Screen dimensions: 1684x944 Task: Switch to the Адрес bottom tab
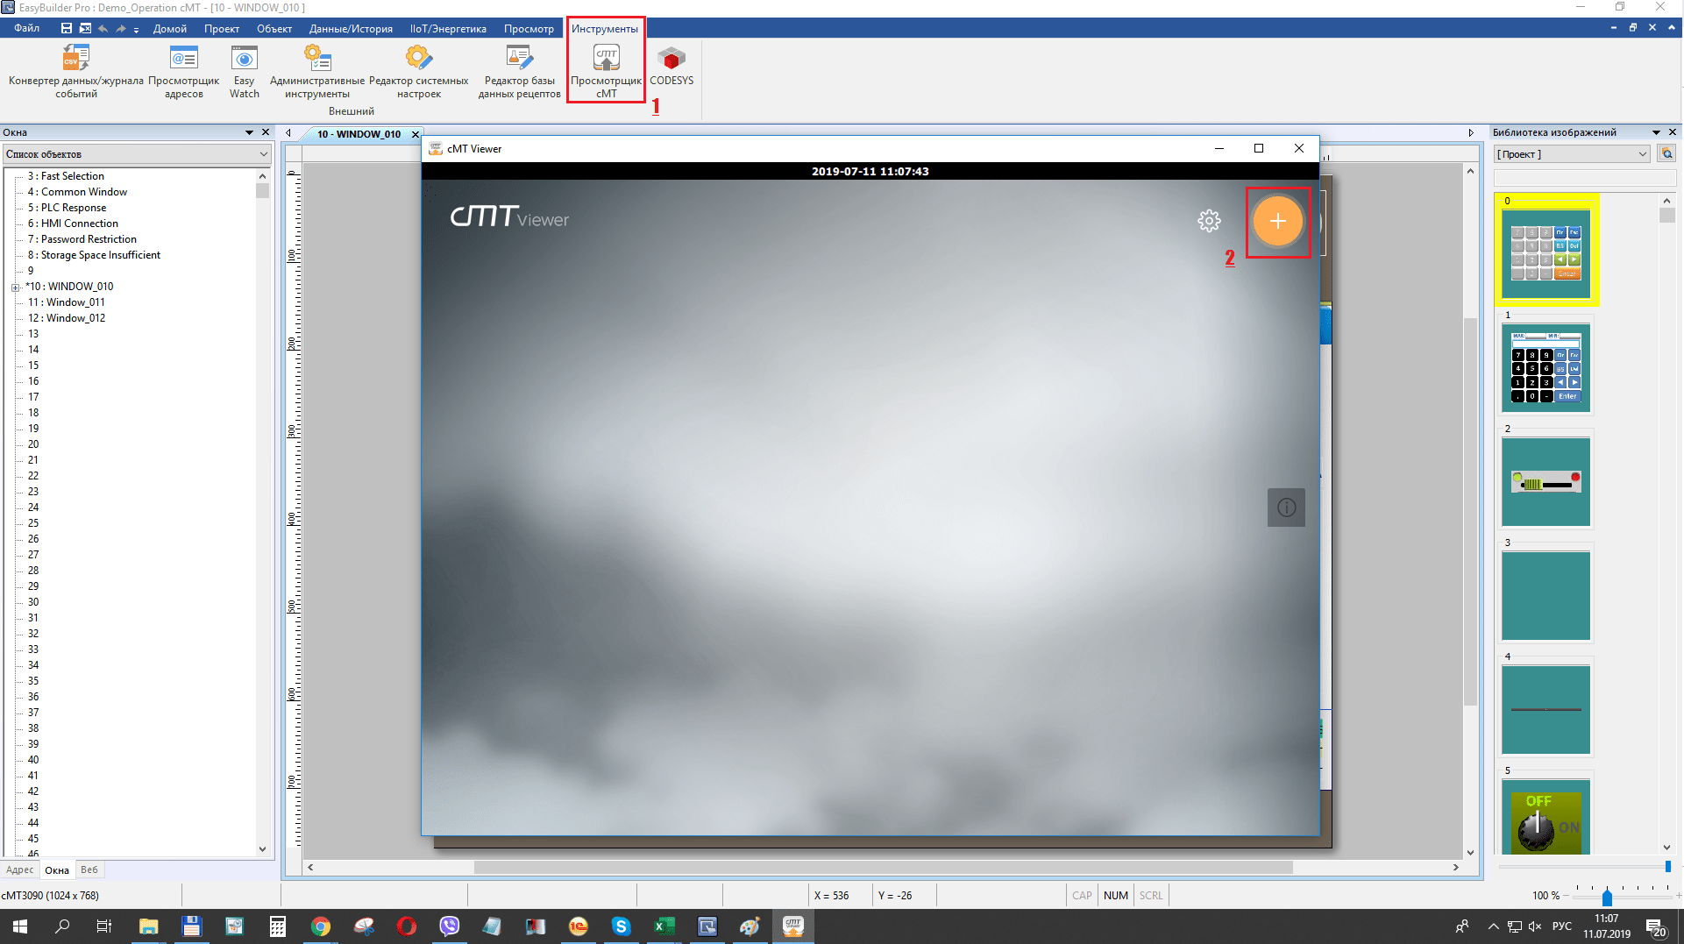pyautogui.click(x=19, y=870)
